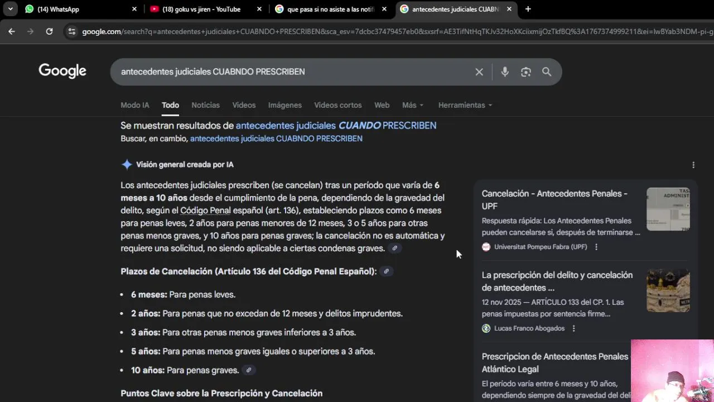
Task: Open options for Lucas Franco Abogados source
Action: [573, 328]
